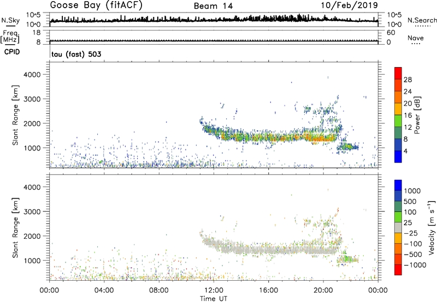Click the '16:00' time tick label
The image size is (437, 302).
(x=268, y=291)
